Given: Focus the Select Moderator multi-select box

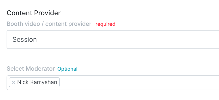Looking at the screenshot, I should [113, 83].
